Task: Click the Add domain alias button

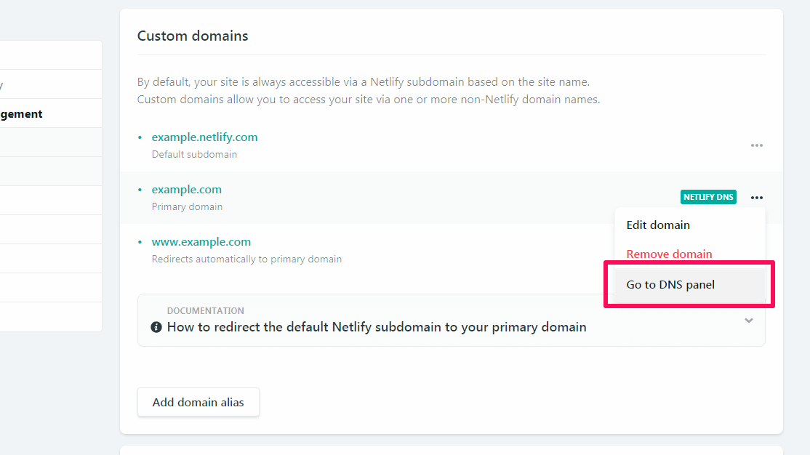Action: click(x=198, y=402)
